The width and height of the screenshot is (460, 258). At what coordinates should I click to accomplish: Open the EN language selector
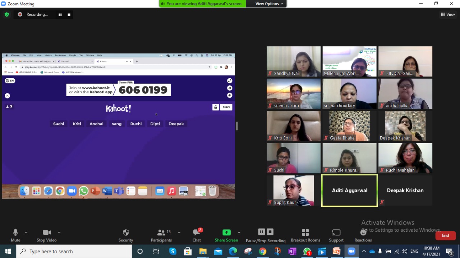coord(10,81)
